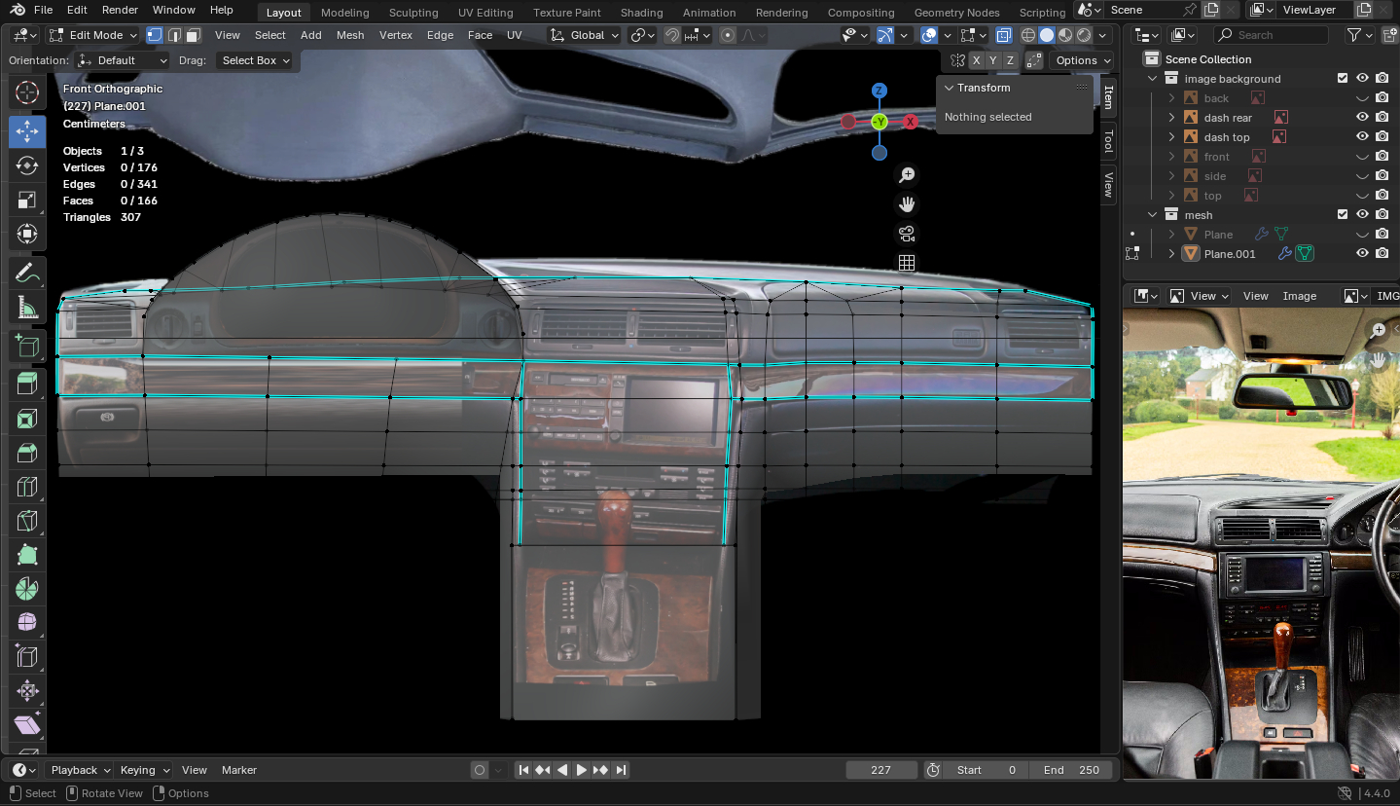Select the Add Cube tool
The height and width of the screenshot is (806, 1400).
point(27,346)
